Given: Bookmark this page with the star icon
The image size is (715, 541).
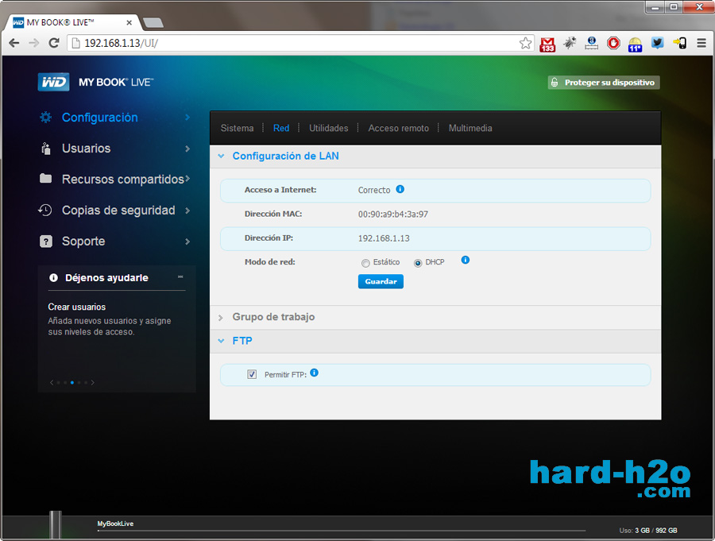Looking at the screenshot, I should coord(525,44).
